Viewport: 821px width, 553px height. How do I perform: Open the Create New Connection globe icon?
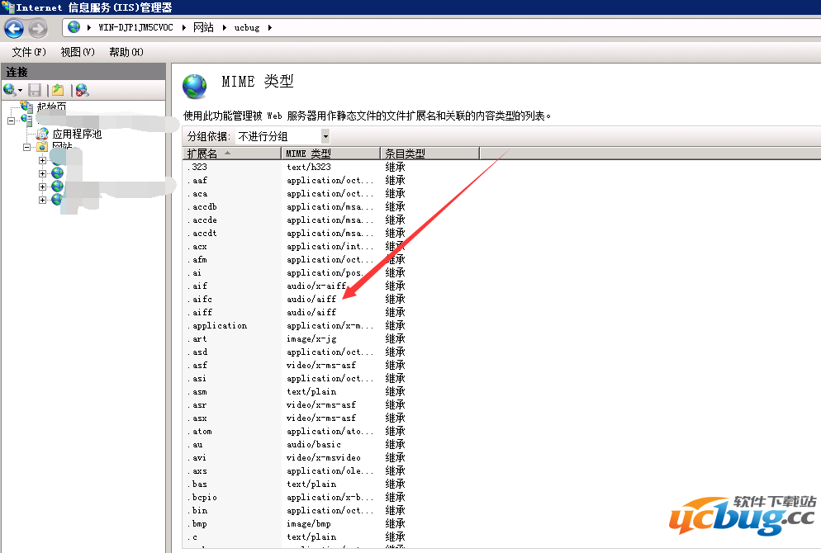(x=8, y=89)
